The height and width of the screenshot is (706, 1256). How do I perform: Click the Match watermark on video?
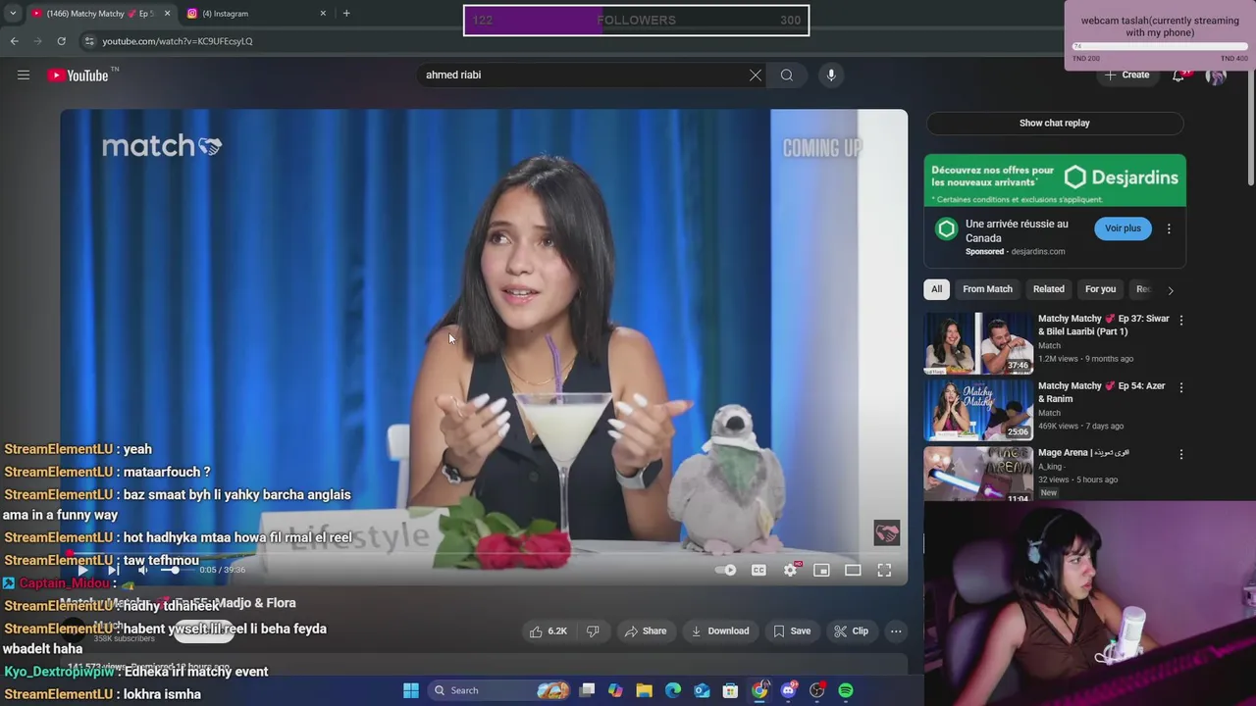pos(887,532)
